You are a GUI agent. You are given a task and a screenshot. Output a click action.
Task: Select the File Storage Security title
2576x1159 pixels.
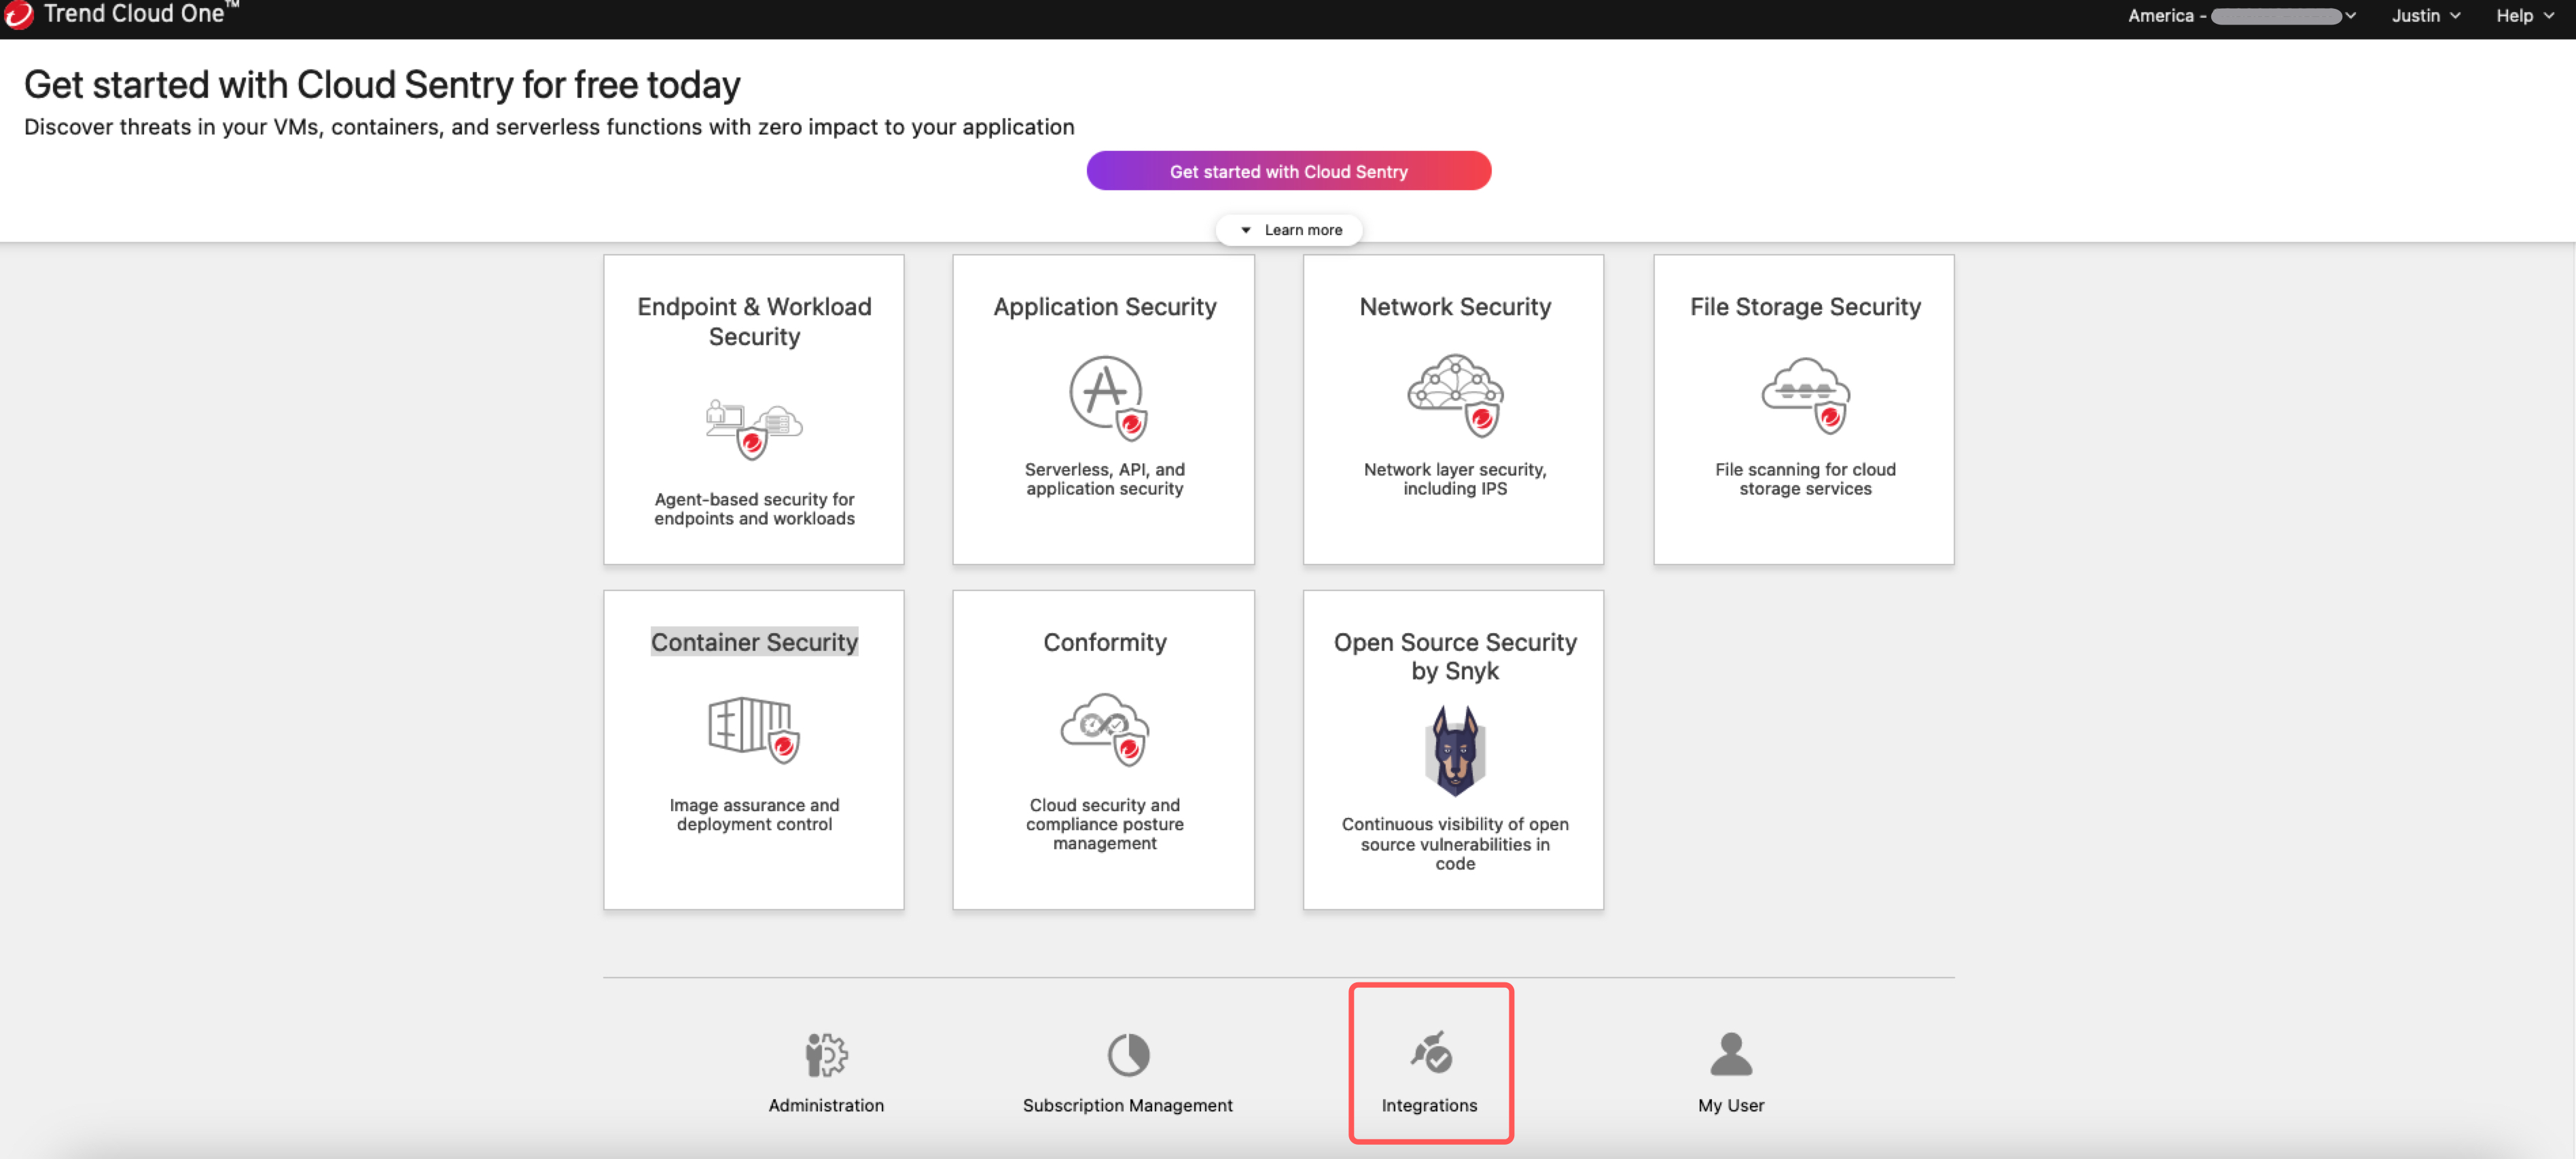tap(1805, 307)
